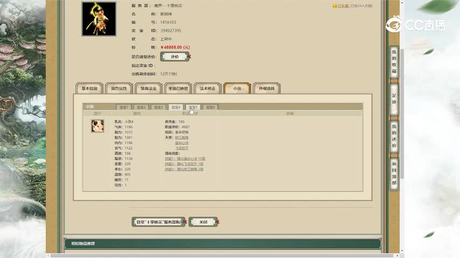The height and width of the screenshot is (258, 460).
Task: Open the 基本信息 tab
Action: (89, 89)
